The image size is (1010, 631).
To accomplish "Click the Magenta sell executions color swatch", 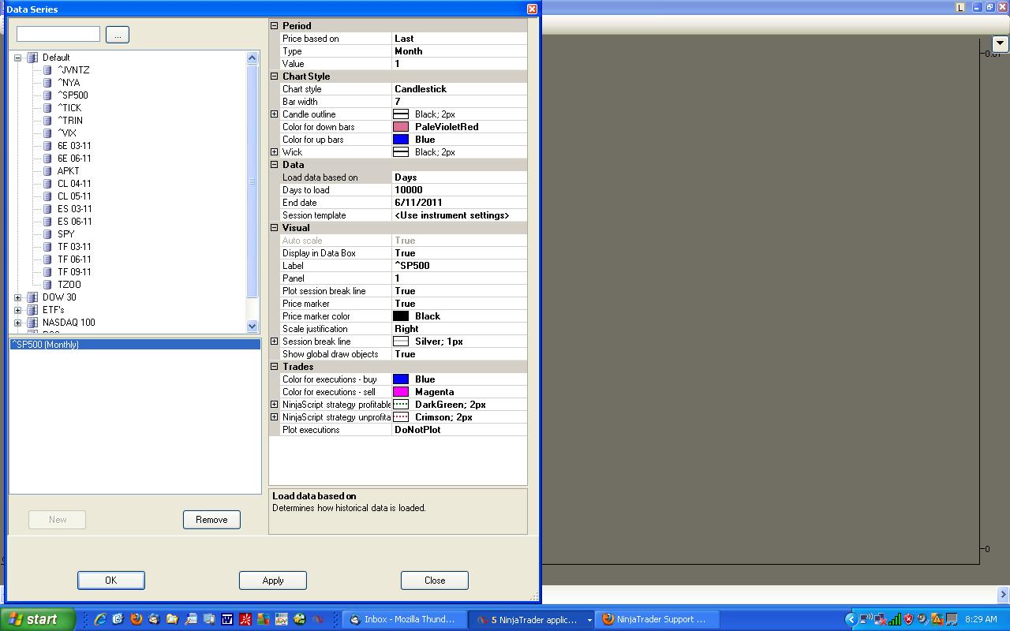I will click(401, 392).
